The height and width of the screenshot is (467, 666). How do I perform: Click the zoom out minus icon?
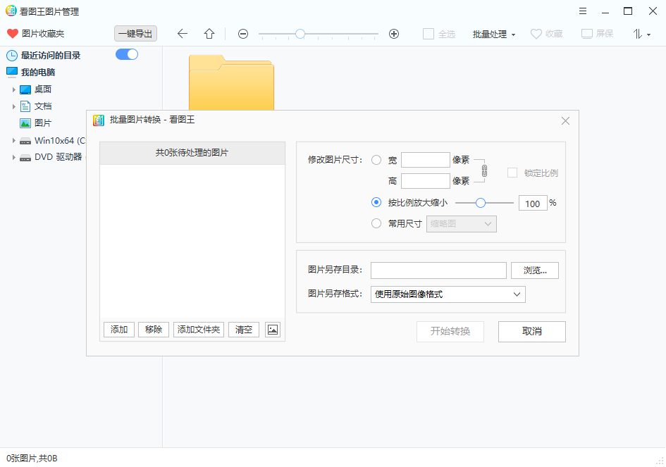243,33
